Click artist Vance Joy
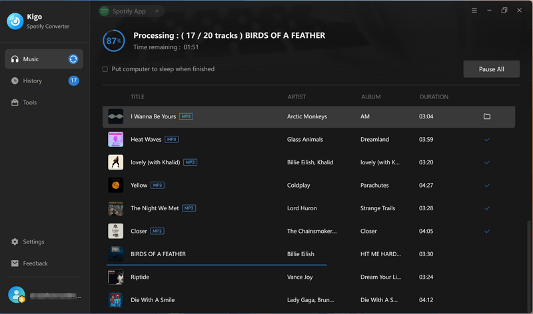This screenshot has height=314, width=533. pyautogui.click(x=300, y=277)
